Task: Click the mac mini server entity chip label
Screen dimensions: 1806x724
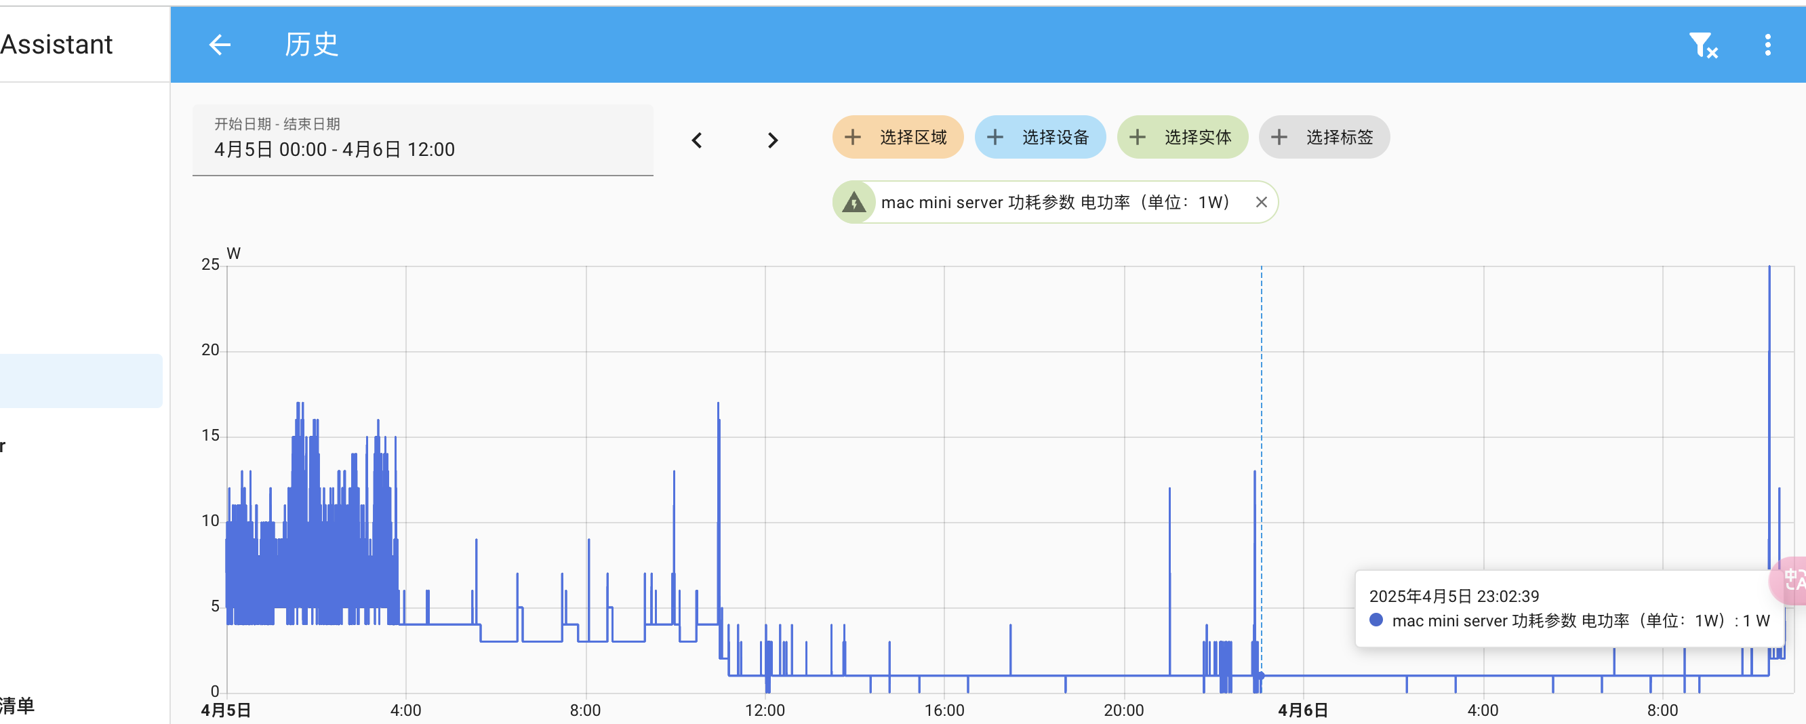Action: pyautogui.click(x=1055, y=202)
